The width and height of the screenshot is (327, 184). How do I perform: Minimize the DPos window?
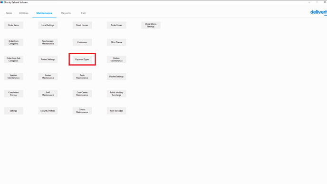[309, 2]
